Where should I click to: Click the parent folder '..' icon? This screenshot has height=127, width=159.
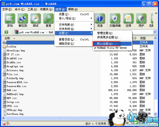4,43
